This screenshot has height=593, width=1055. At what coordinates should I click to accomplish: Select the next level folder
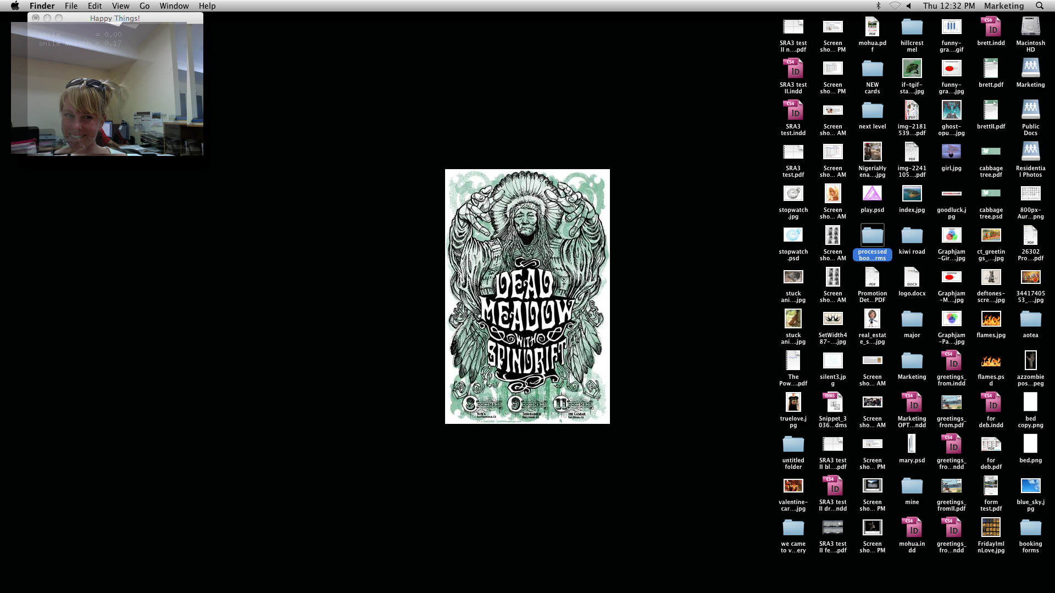(872, 110)
